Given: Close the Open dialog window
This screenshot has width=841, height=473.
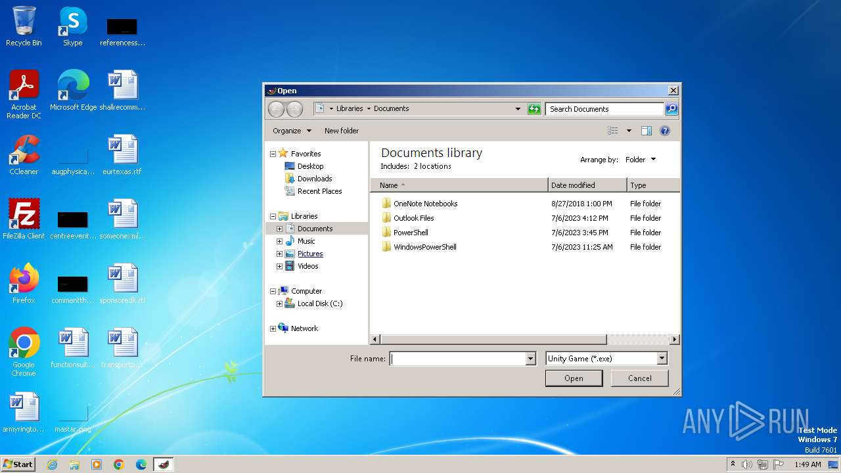Looking at the screenshot, I should tap(673, 91).
